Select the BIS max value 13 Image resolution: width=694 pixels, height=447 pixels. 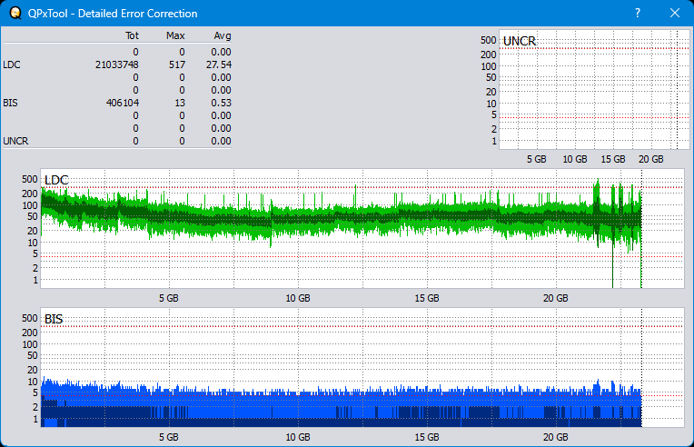tap(180, 103)
